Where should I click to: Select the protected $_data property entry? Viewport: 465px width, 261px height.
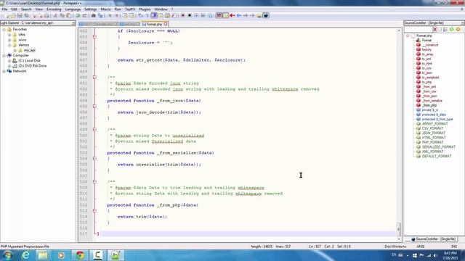(x=434, y=115)
